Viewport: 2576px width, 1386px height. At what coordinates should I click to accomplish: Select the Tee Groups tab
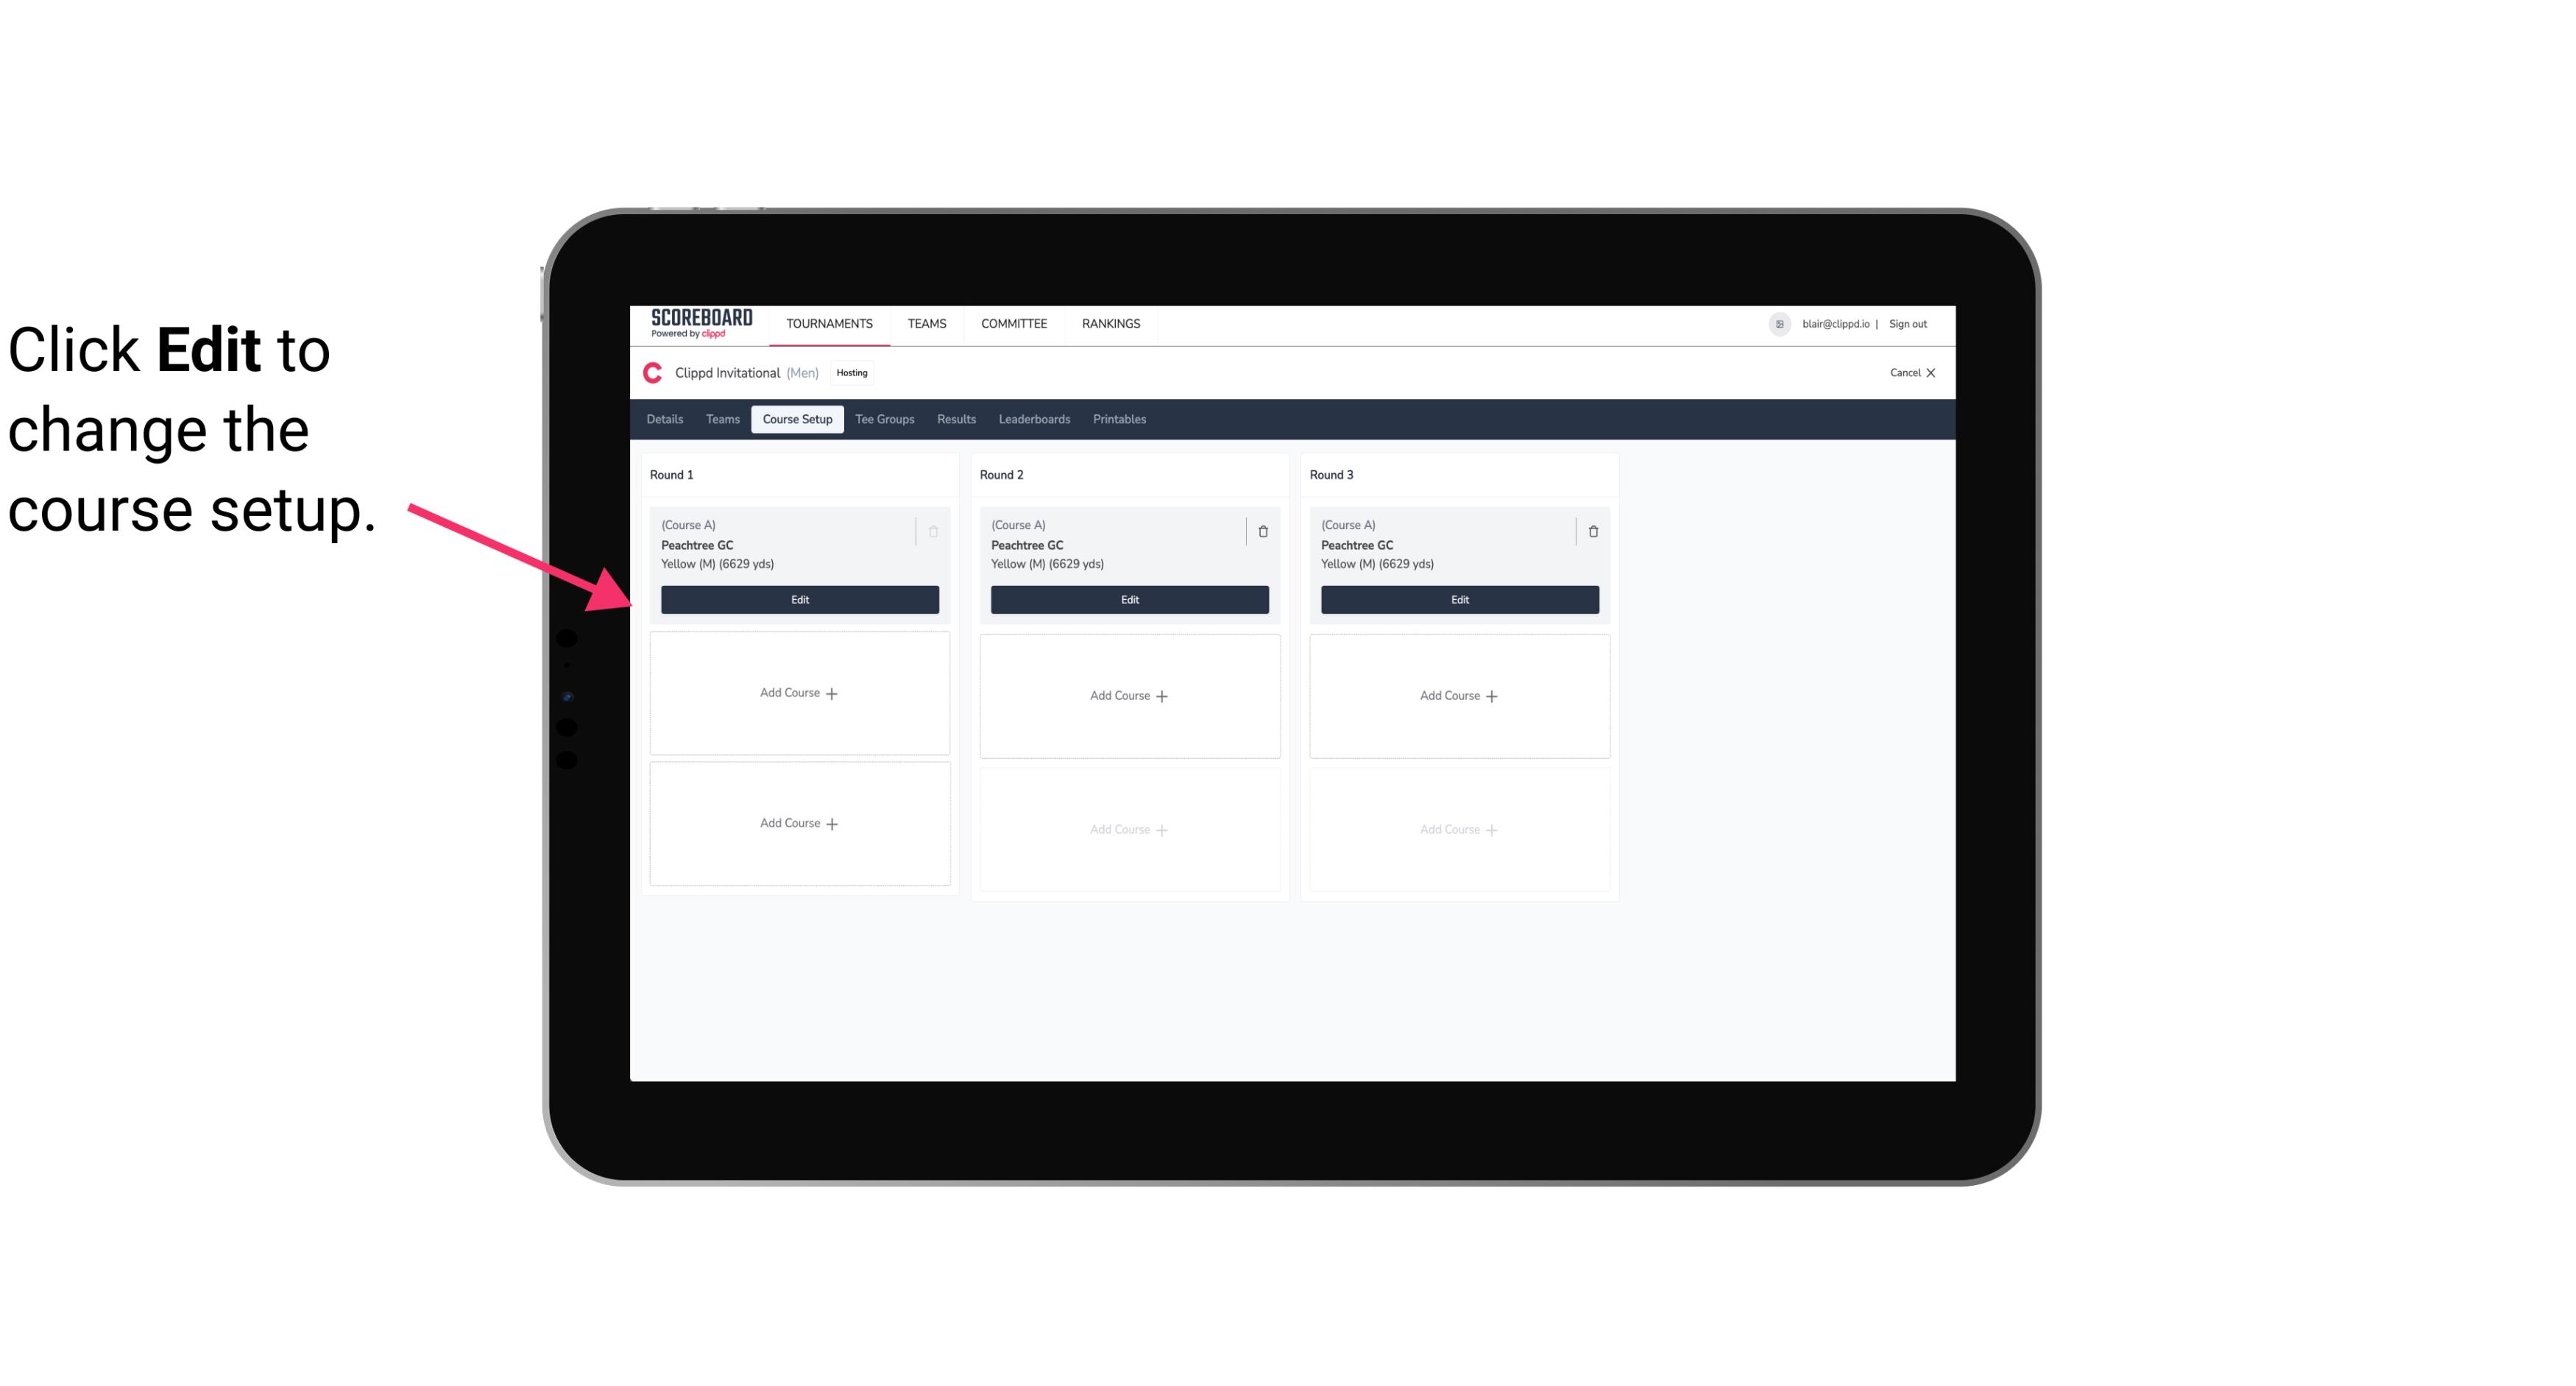pyautogui.click(x=884, y=420)
